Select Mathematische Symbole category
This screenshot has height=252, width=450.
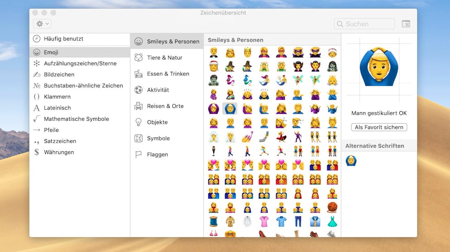coord(80,119)
